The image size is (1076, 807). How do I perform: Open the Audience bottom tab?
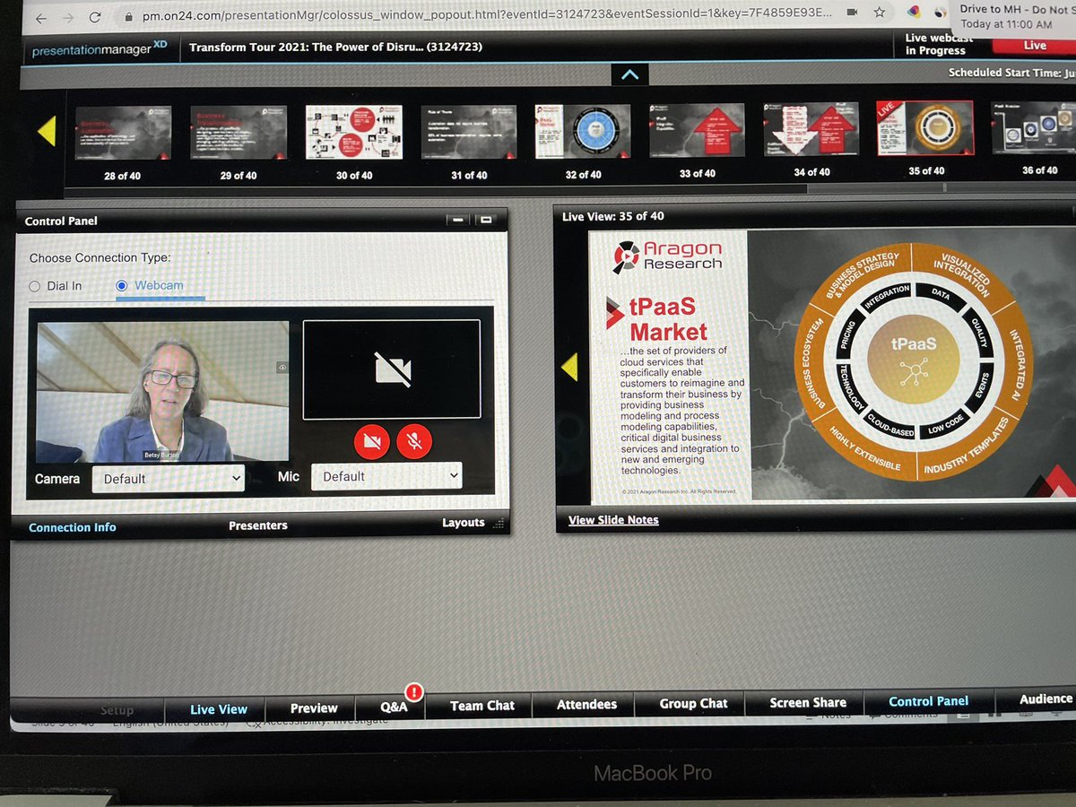click(1047, 699)
